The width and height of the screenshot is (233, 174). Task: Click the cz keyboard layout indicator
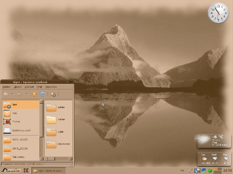tap(182, 170)
